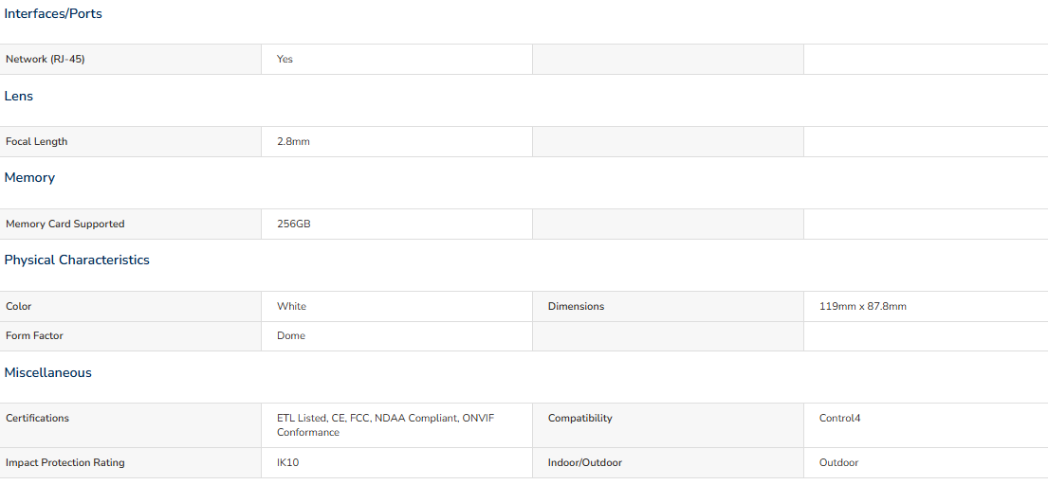Click the Lens section heading

point(19,96)
